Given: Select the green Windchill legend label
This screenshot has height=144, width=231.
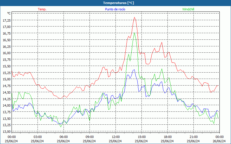Looking at the screenshot, I should tap(188, 9).
